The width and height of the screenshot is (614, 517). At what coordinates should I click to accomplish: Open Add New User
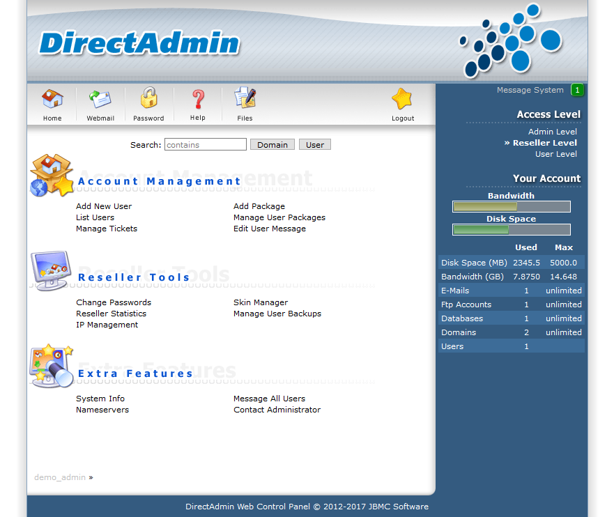(104, 206)
